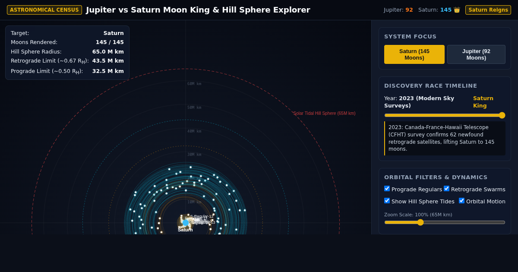Click the Moons Rendered value 145 / 145
This screenshot has height=272, width=518.
(110, 42)
